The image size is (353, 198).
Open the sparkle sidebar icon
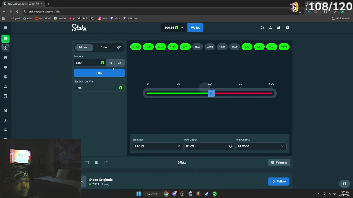tap(5, 120)
